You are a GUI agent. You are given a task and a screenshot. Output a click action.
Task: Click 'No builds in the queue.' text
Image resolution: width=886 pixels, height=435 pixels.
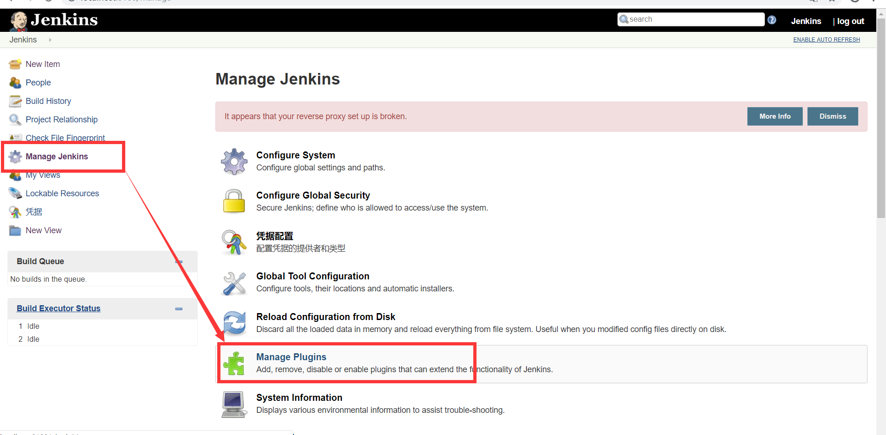pyautogui.click(x=48, y=279)
